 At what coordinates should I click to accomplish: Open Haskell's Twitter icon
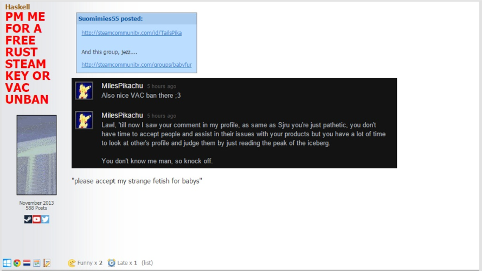(x=45, y=219)
